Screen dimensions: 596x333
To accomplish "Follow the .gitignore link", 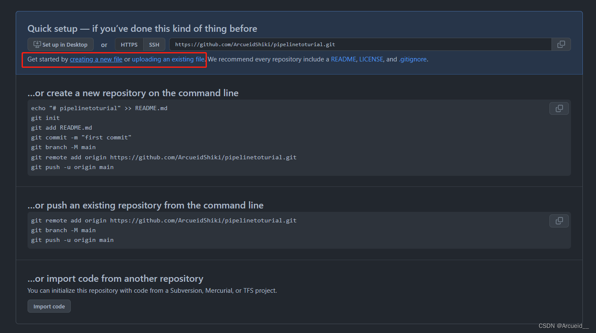I will pyautogui.click(x=413, y=59).
